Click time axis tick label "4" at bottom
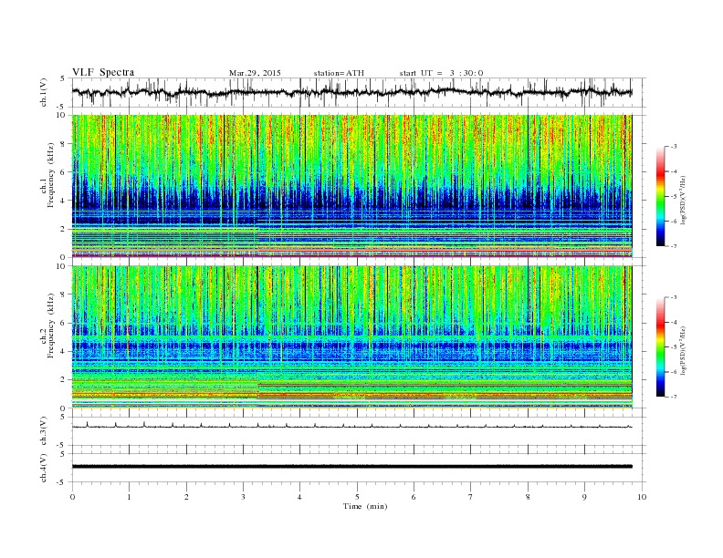723x558 pixels. coord(300,497)
